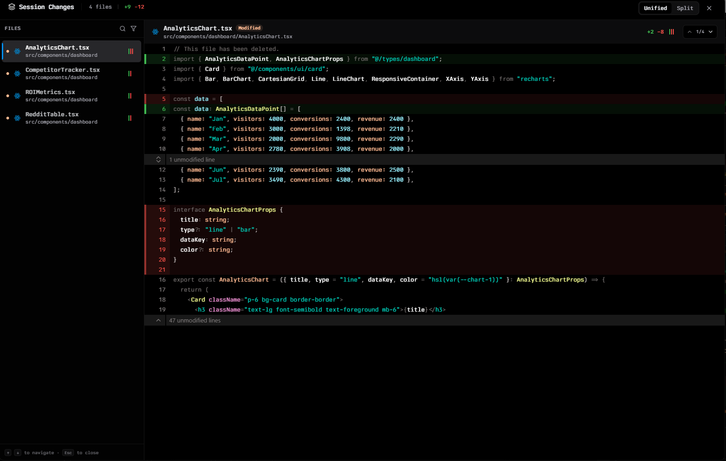Select ROIMetrics.tsx in file list
Image resolution: width=726 pixels, height=461 pixels.
(72, 96)
